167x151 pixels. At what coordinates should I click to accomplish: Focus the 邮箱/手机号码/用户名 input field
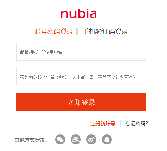point(81,52)
